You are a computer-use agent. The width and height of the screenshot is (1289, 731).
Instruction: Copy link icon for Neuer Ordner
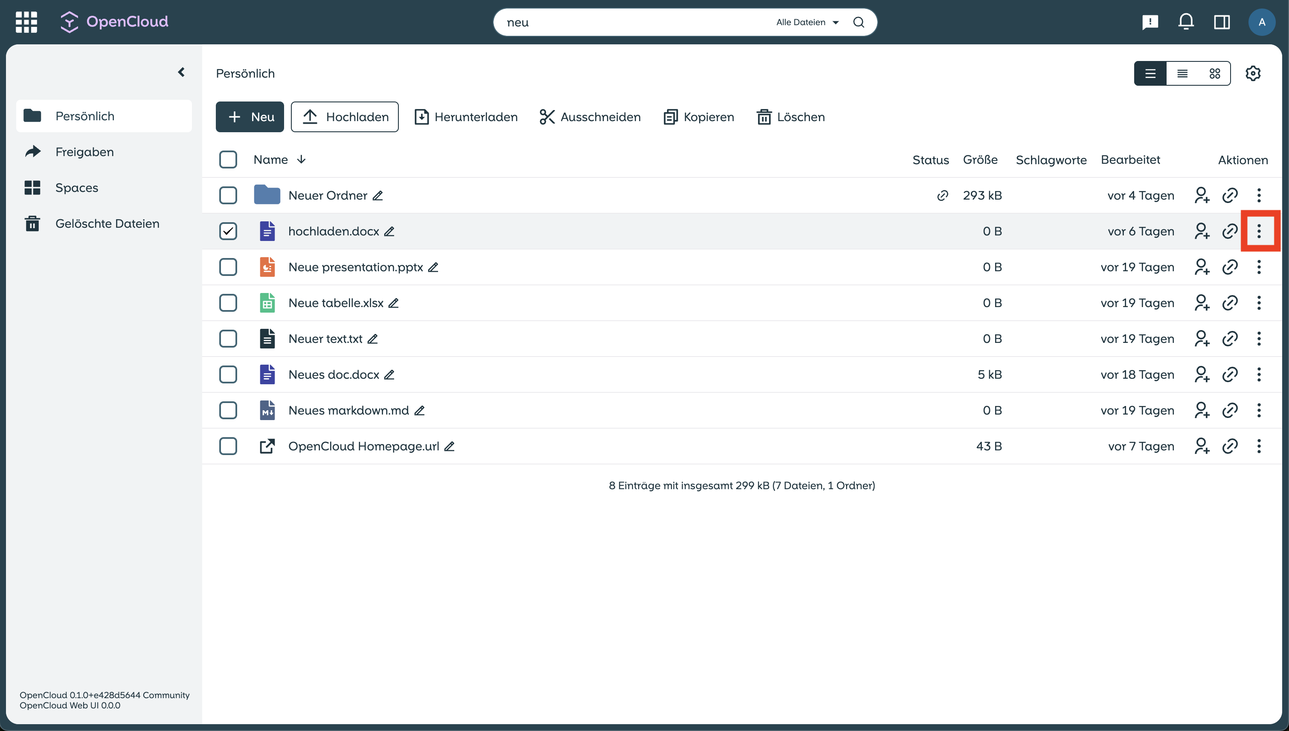coord(1230,195)
